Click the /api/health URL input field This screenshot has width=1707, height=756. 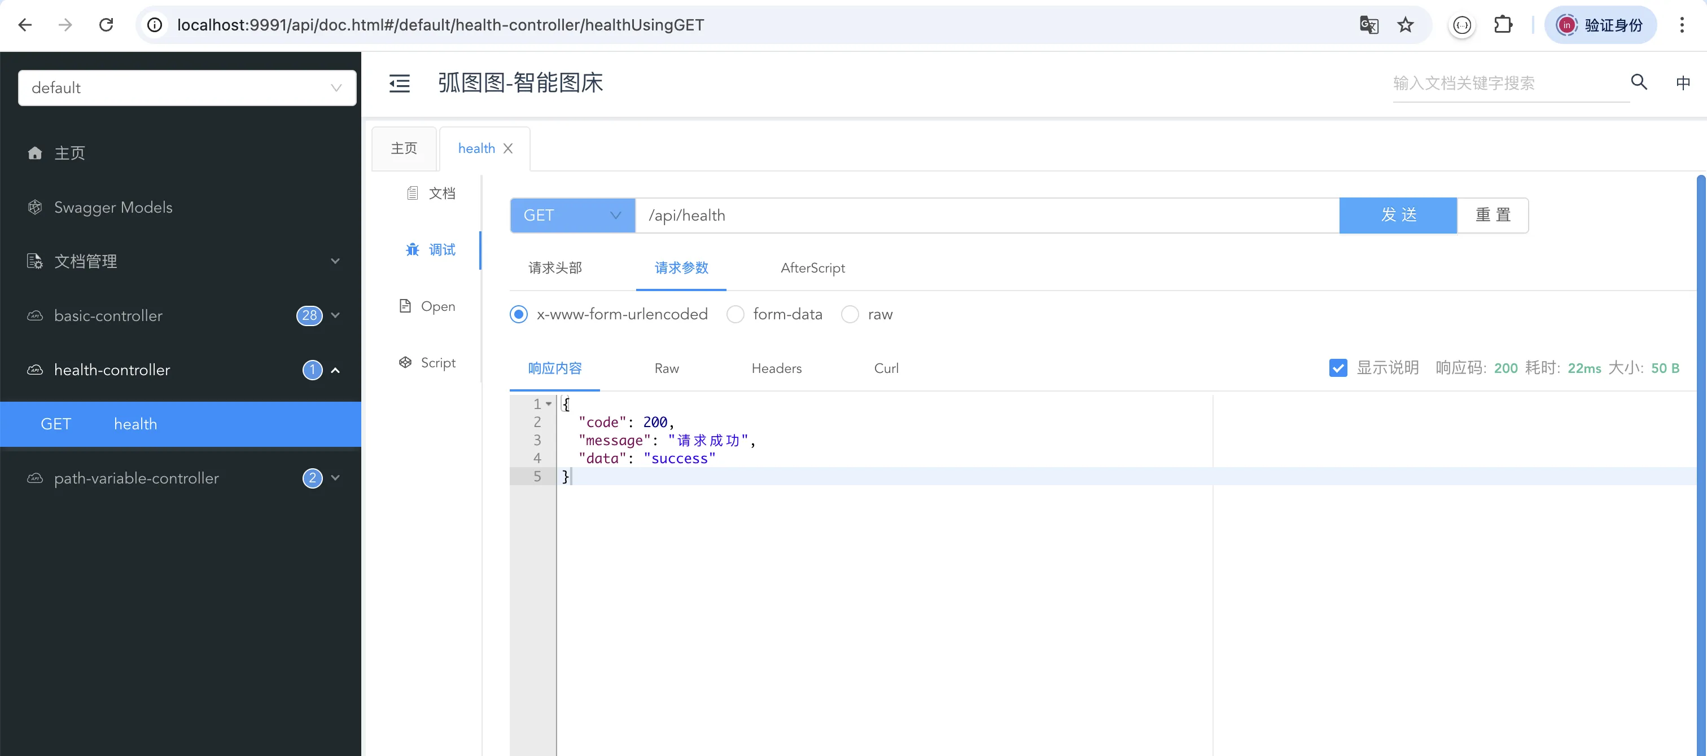pyautogui.click(x=986, y=216)
